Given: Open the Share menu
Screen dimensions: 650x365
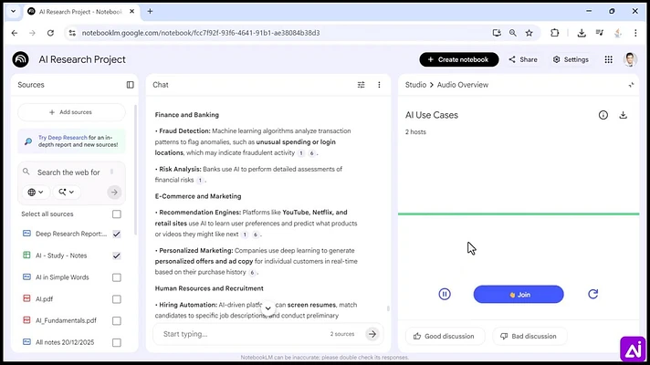Looking at the screenshot, I should point(523,59).
